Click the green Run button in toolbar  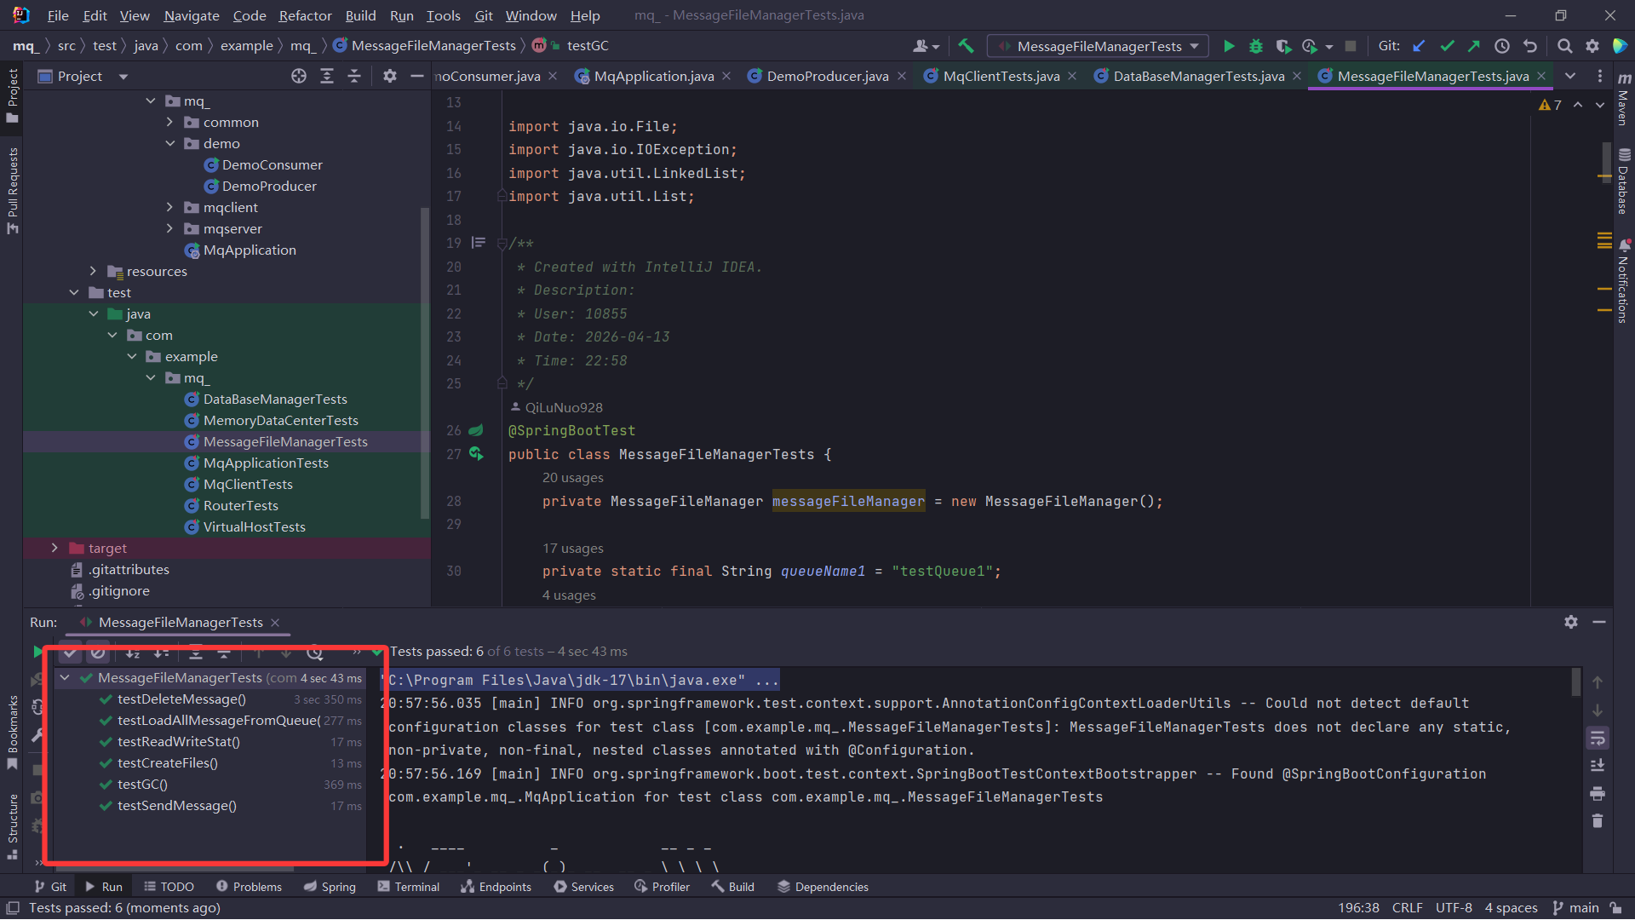1228,46
